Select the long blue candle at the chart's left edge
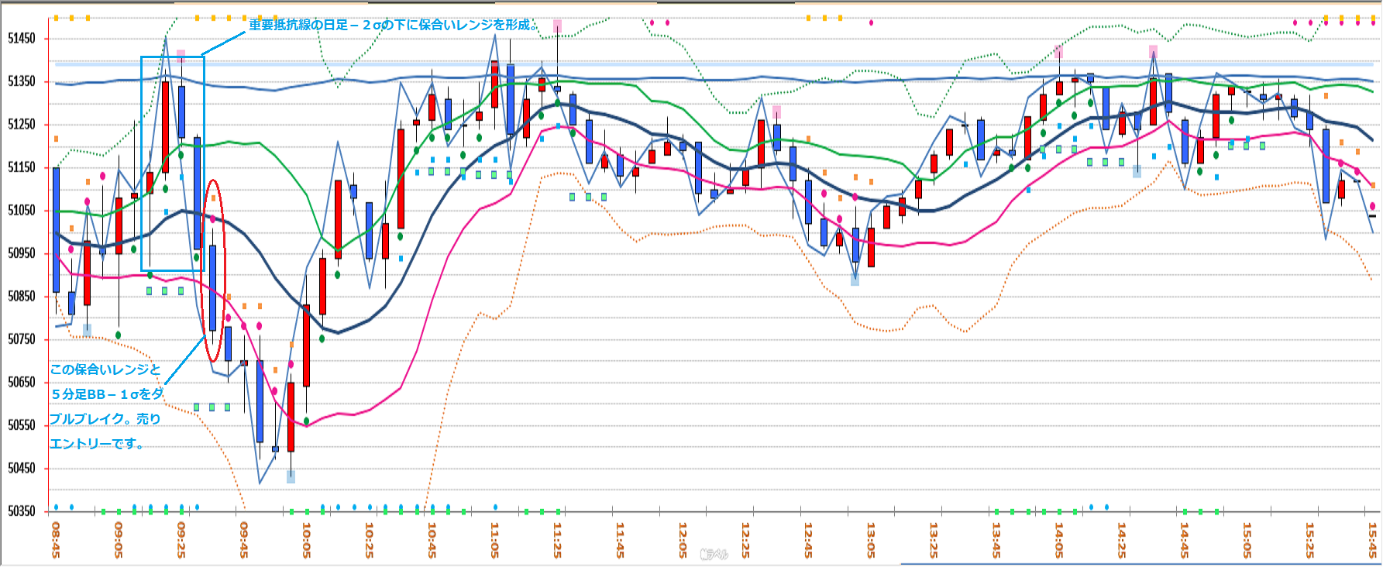This screenshot has width=1383, height=567. coord(56,229)
